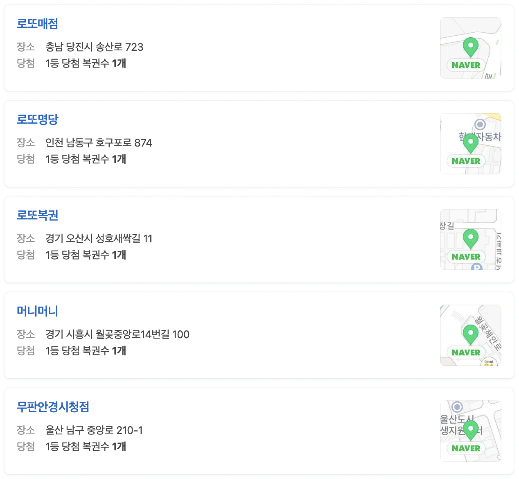Viewport: 519px width, 479px height.
Task: Open the map thumbnail beside 로또명당
Action: pos(471,143)
